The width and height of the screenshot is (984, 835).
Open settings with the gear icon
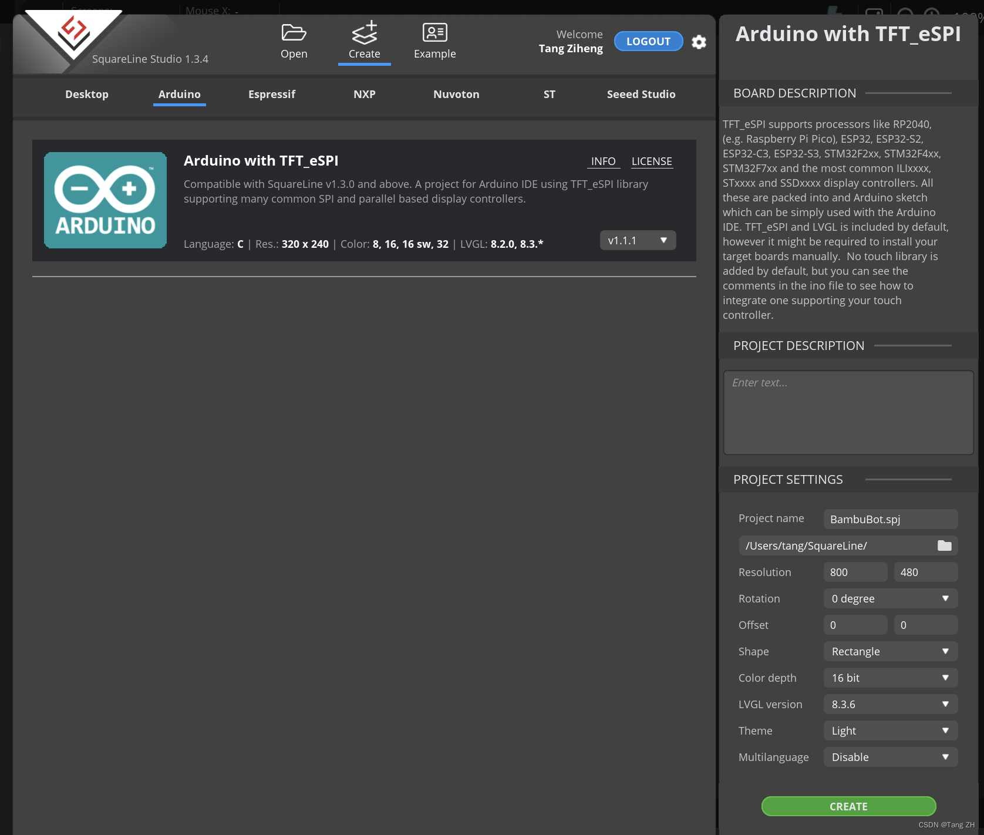tap(699, 42)
